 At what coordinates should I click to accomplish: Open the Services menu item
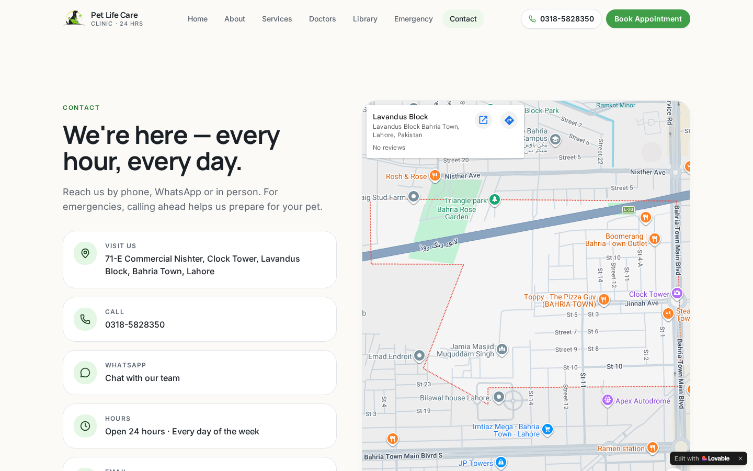[x=277, y=19]
